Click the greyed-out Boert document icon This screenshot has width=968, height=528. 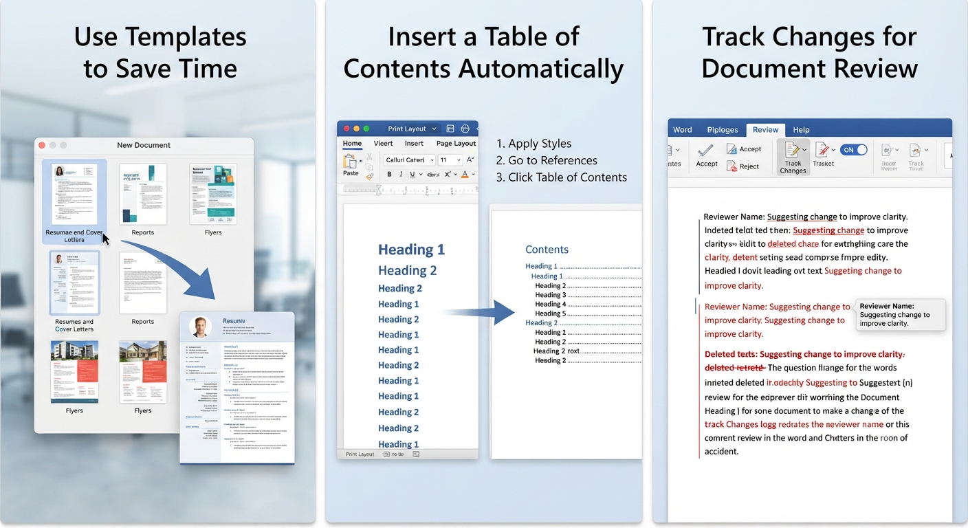(886, 150)
